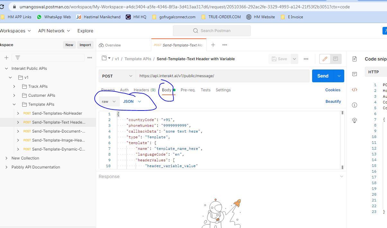Open the Workspaces dropdown menu

pyautogui.click(x=15, y=31)
